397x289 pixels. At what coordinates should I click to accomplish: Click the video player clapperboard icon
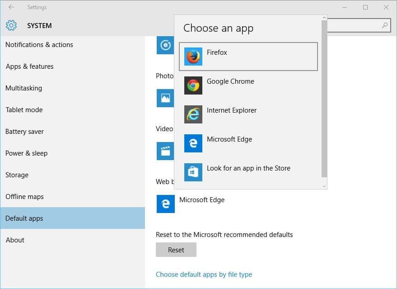click(165, 151)
